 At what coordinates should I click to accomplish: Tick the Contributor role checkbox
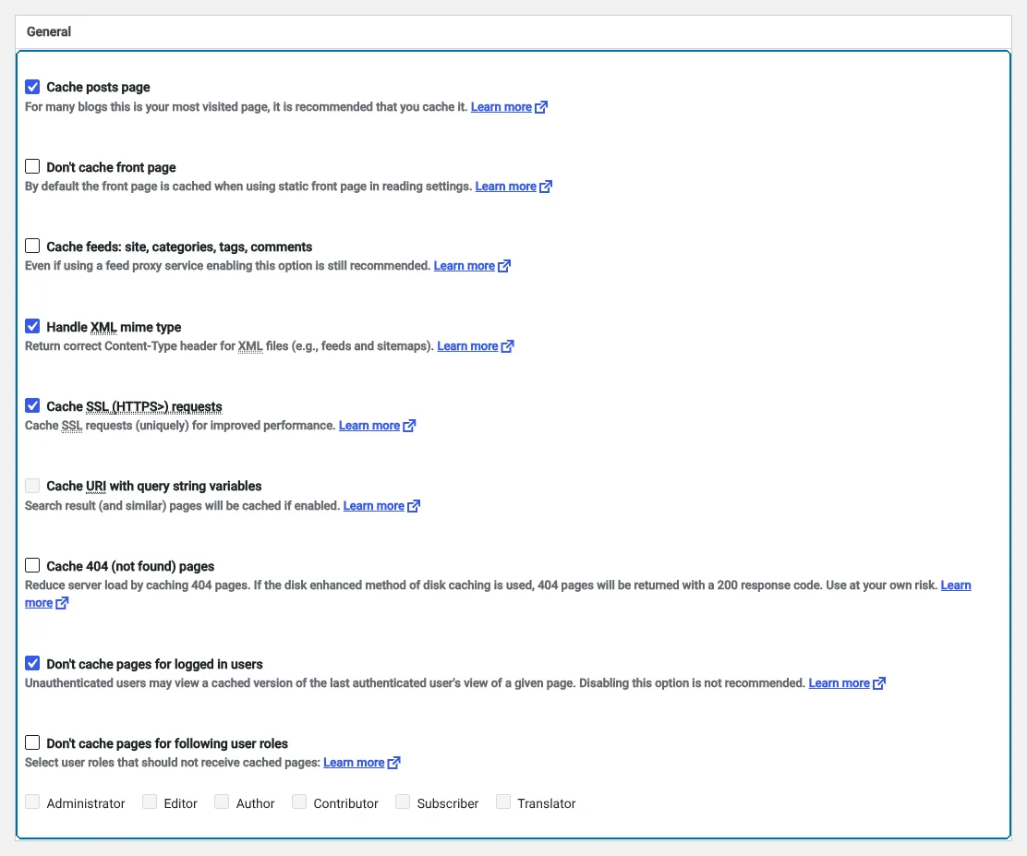click(298, 802)
